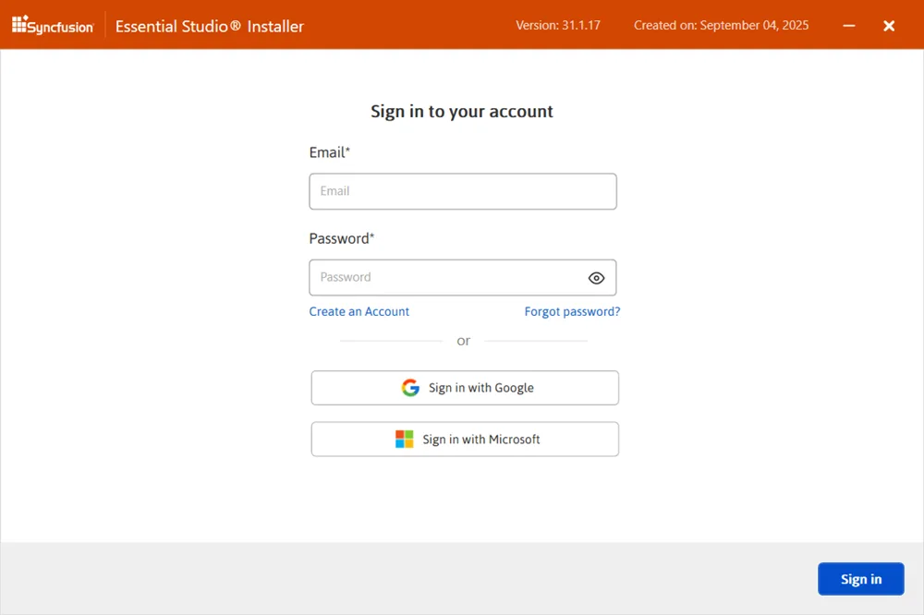Click the Google G icon

[410, 387]
